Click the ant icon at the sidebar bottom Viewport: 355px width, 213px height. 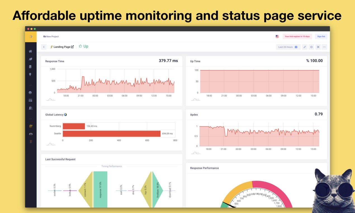pos(30,142)
